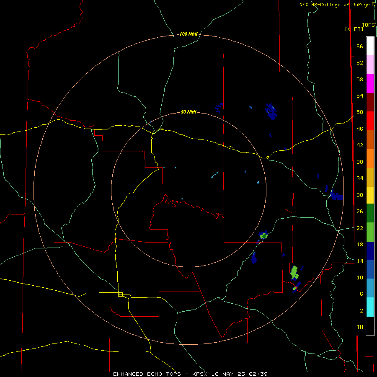Click the '50 NMI' range ring label

point(188,112)
